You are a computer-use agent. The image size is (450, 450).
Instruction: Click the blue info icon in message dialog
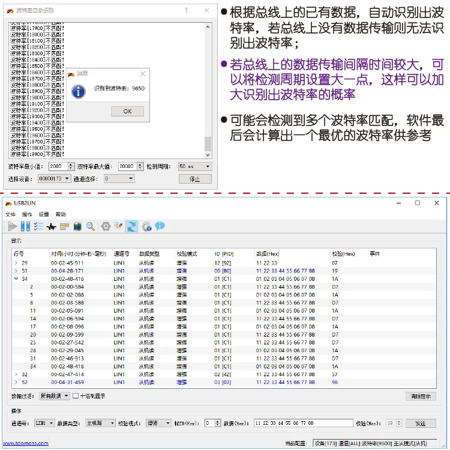click(x=79, y=92)
